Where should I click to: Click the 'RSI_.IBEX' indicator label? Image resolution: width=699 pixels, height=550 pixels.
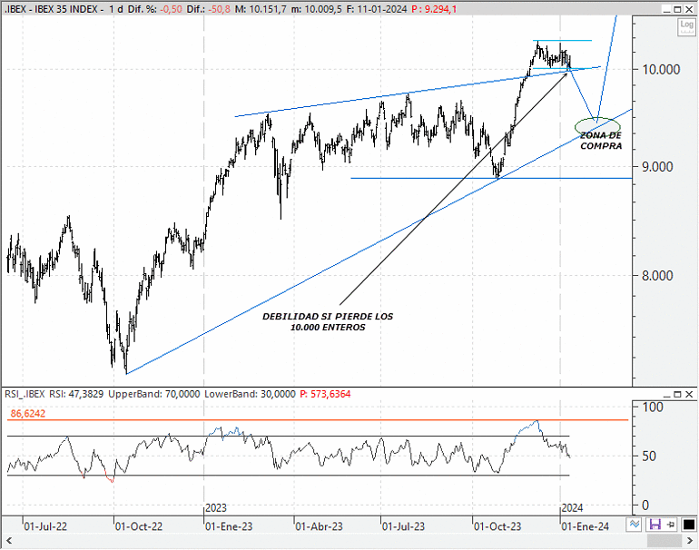[25, 394]
